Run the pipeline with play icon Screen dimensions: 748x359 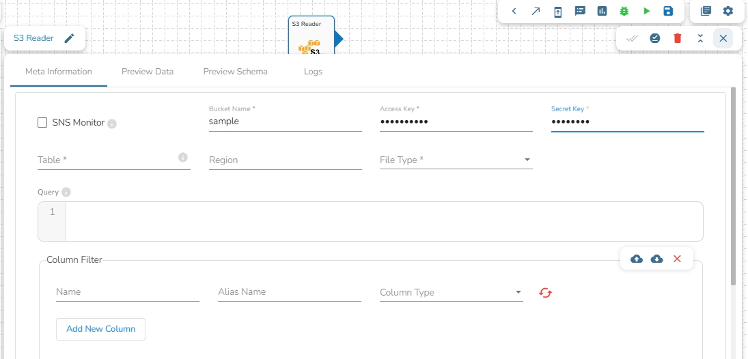[646, 11]
